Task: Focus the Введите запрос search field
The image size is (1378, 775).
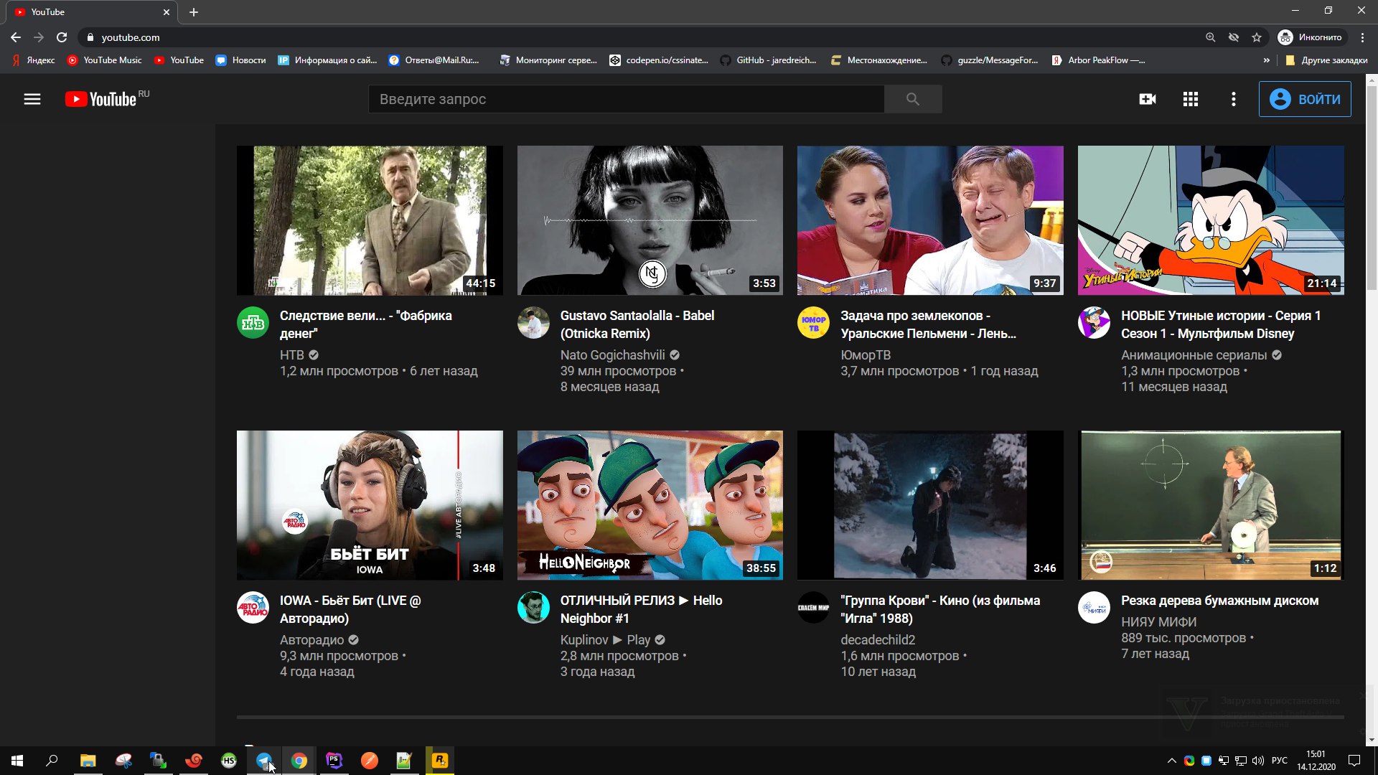Action: point(627,99)
